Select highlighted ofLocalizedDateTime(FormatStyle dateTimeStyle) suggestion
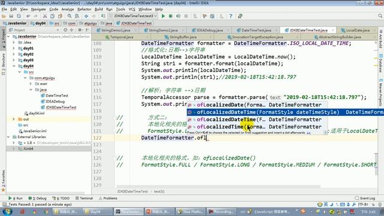This screenshot has width=384, height=216. [x=286, y=112]
